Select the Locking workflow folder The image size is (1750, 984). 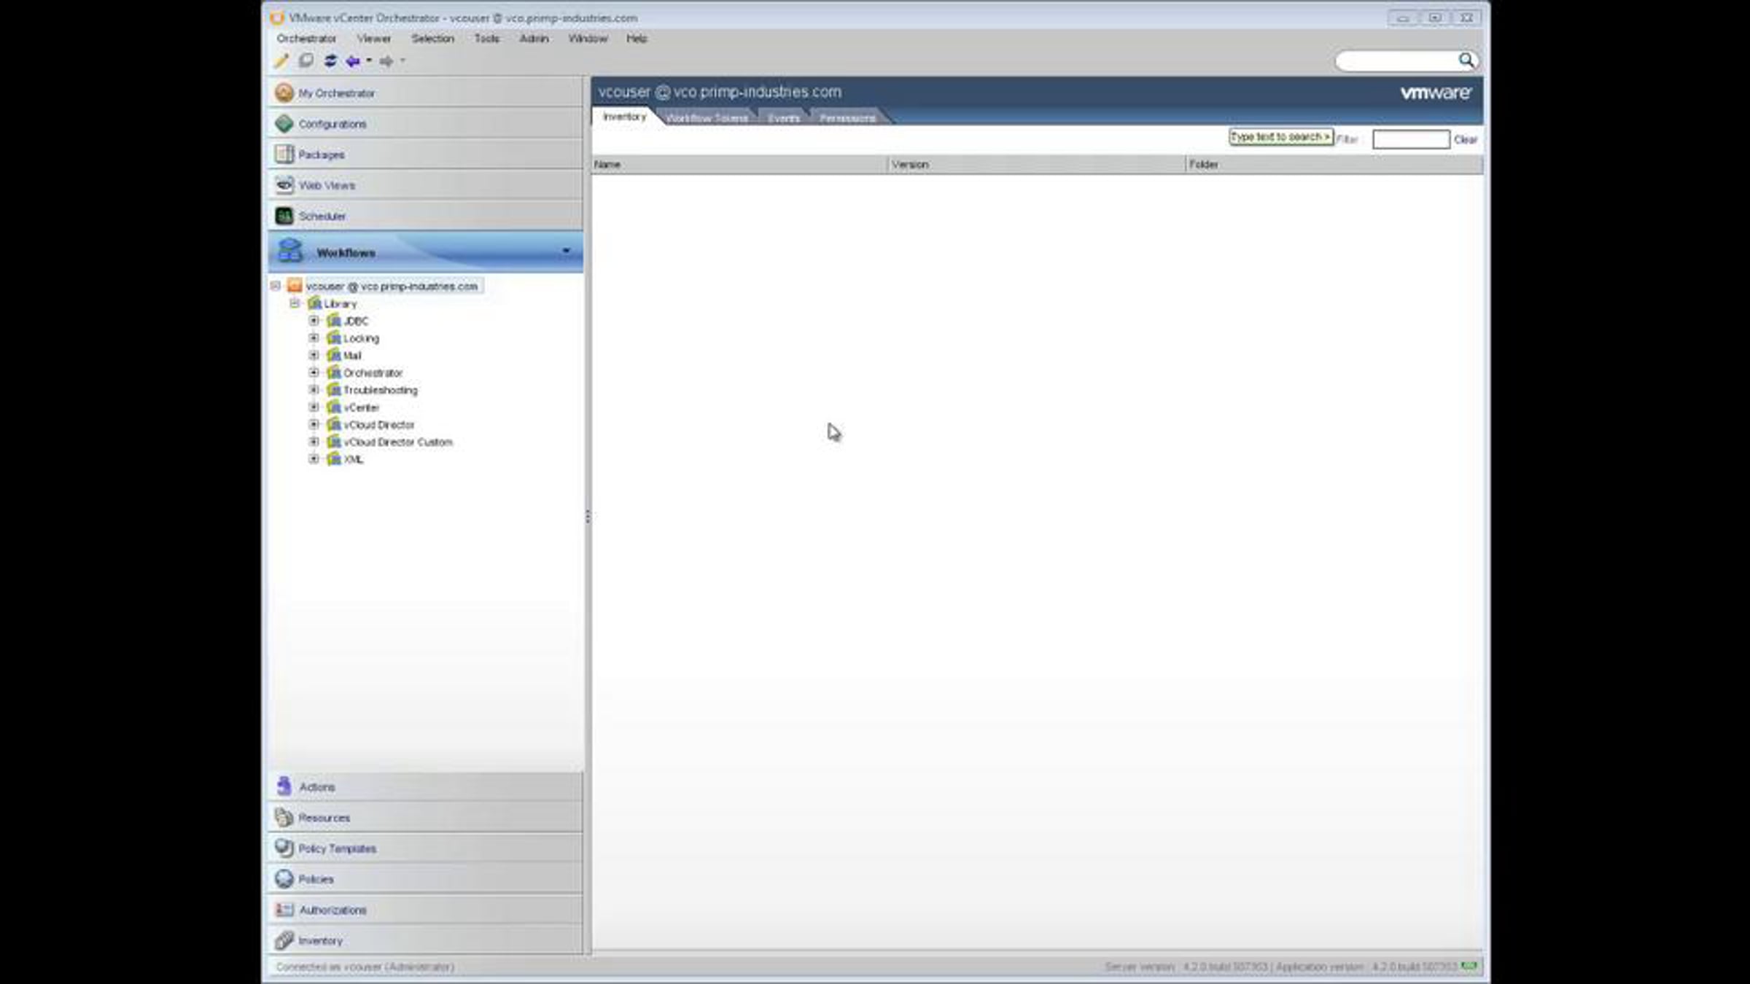[361, 339]
